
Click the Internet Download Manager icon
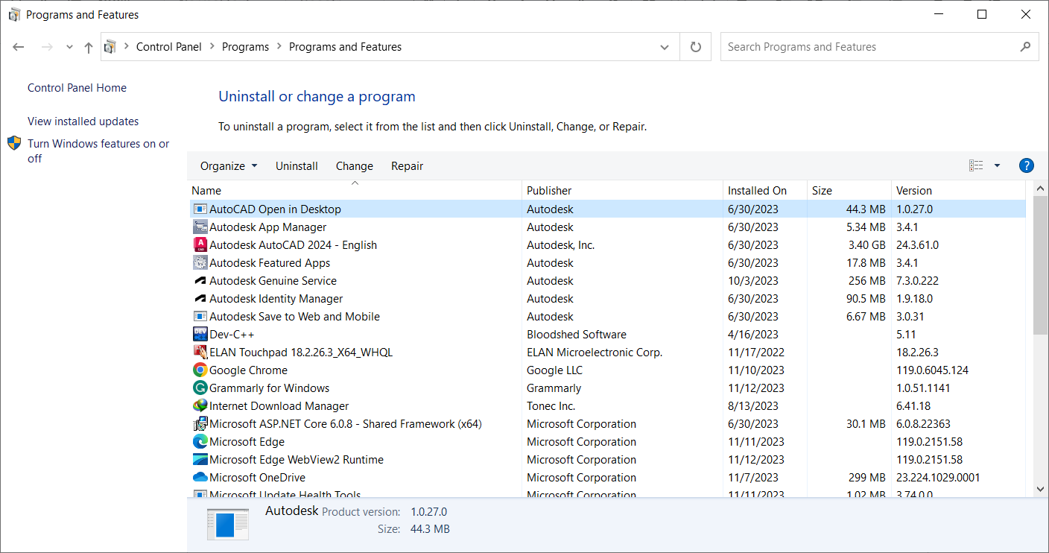tap(201, 405)
